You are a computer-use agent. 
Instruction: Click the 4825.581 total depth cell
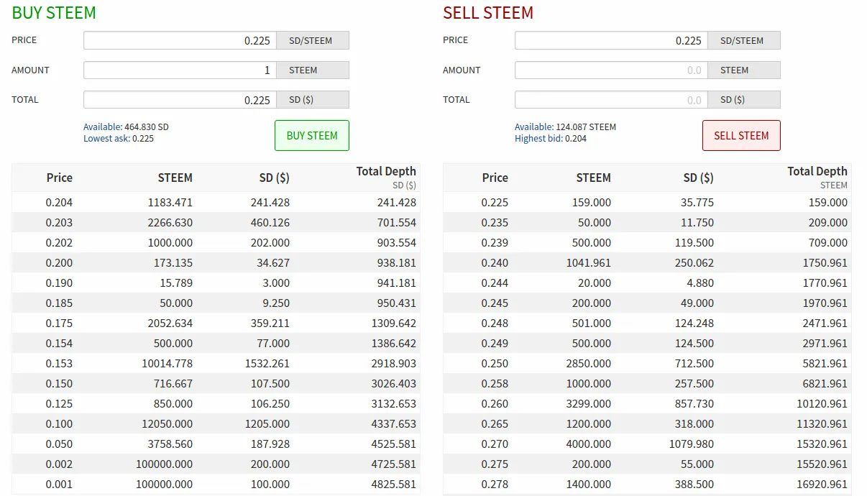click(x=394, y=484)
